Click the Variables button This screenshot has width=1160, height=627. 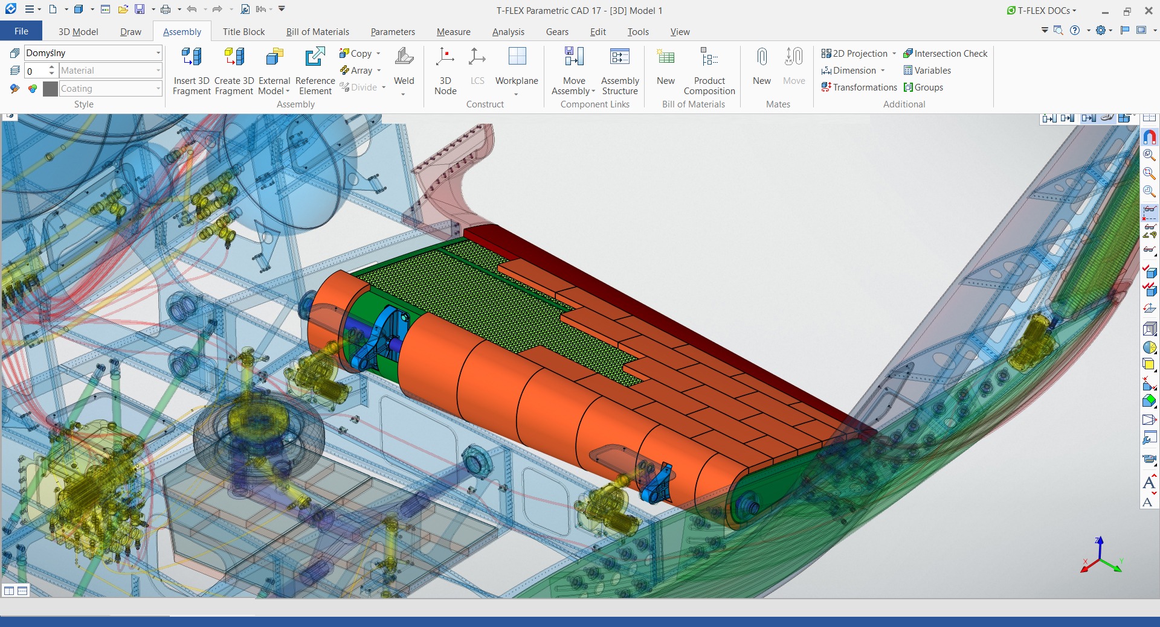point(927,71)
